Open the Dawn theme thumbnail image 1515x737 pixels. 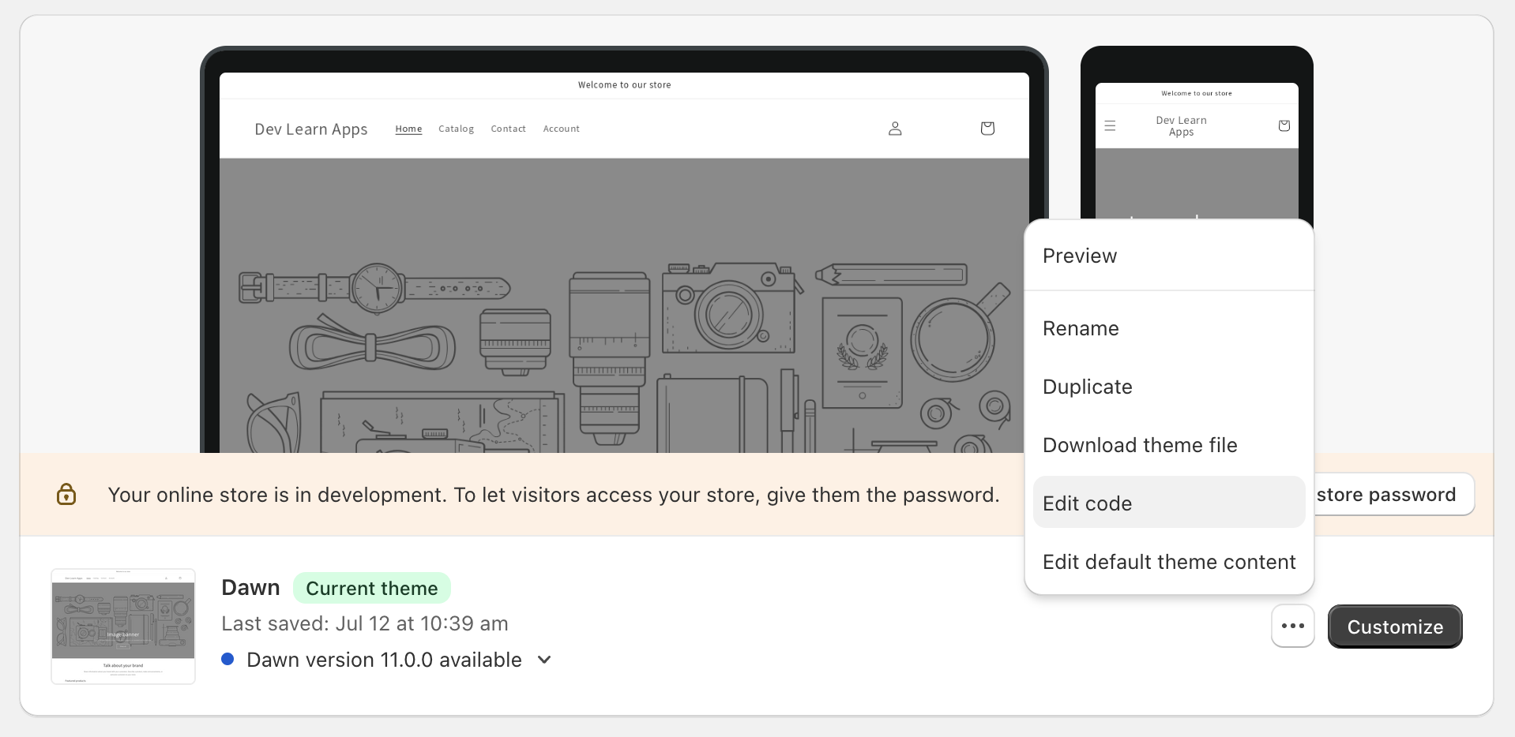pyautogui.click(x=123, y=626)
